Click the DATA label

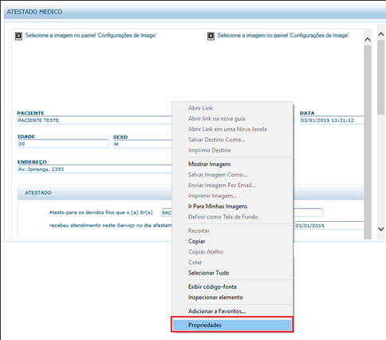[x=307, y=113]
